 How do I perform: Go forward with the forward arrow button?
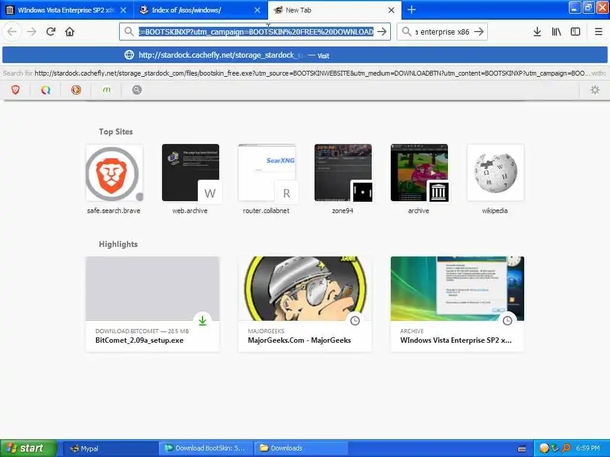32,32
